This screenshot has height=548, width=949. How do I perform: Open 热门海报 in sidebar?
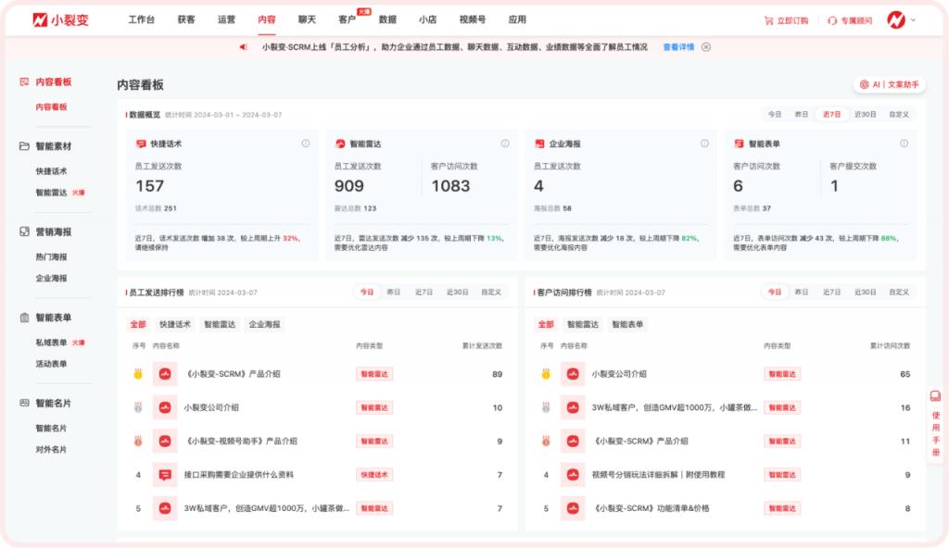52,257
